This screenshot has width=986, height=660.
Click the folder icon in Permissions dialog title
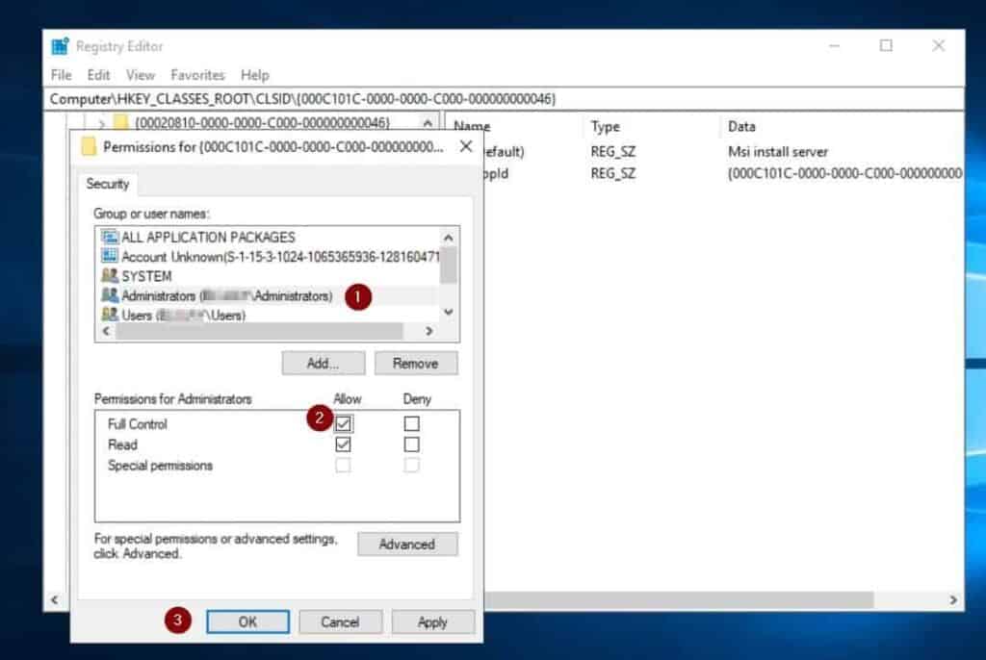point(89,147)
